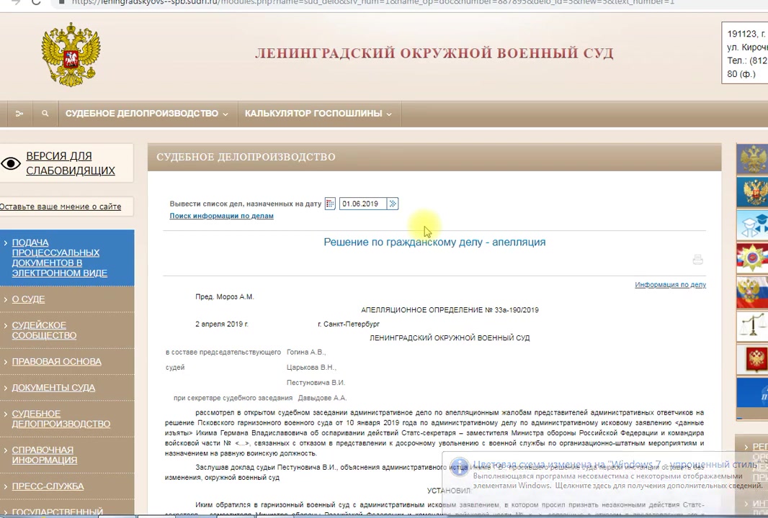
Task: Click text 'АПЕЛЛЯЦИОННОЕ ОПРЕДЕЛЕНИЕ № 33а-190/2019'
Action: (450, 310)
